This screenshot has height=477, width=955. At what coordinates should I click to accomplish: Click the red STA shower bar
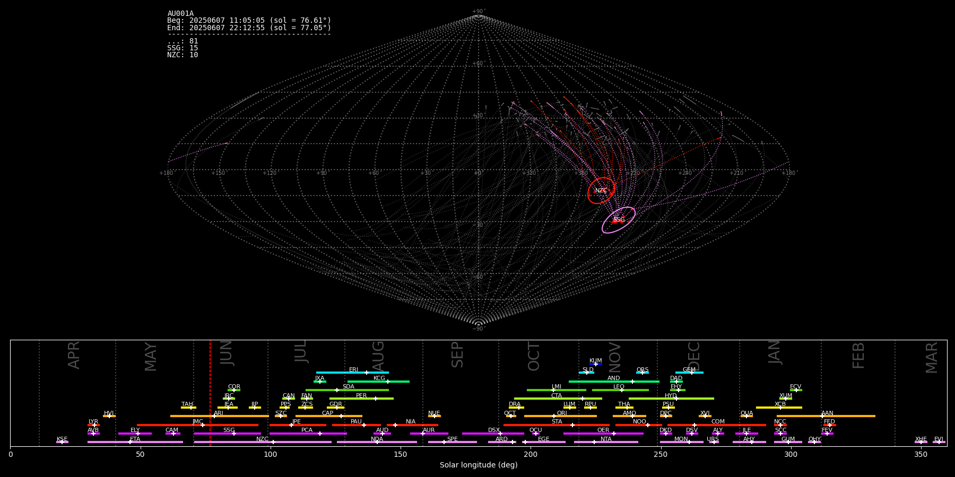click(x=557, y=425)
